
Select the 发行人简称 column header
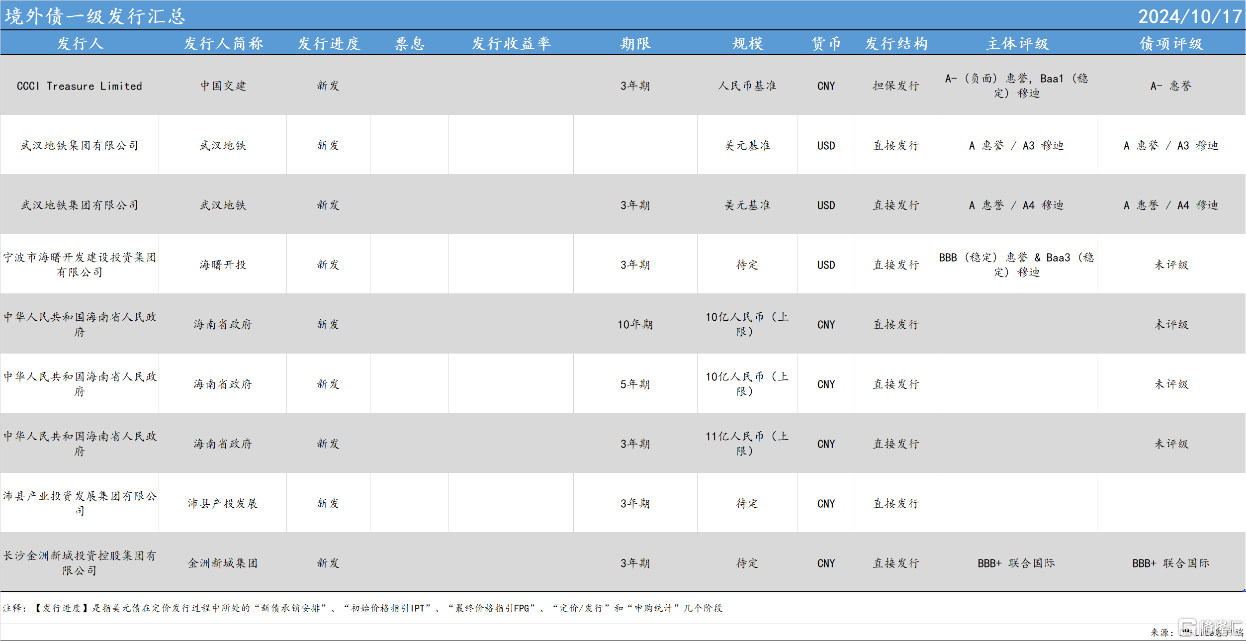coord(223,43)
